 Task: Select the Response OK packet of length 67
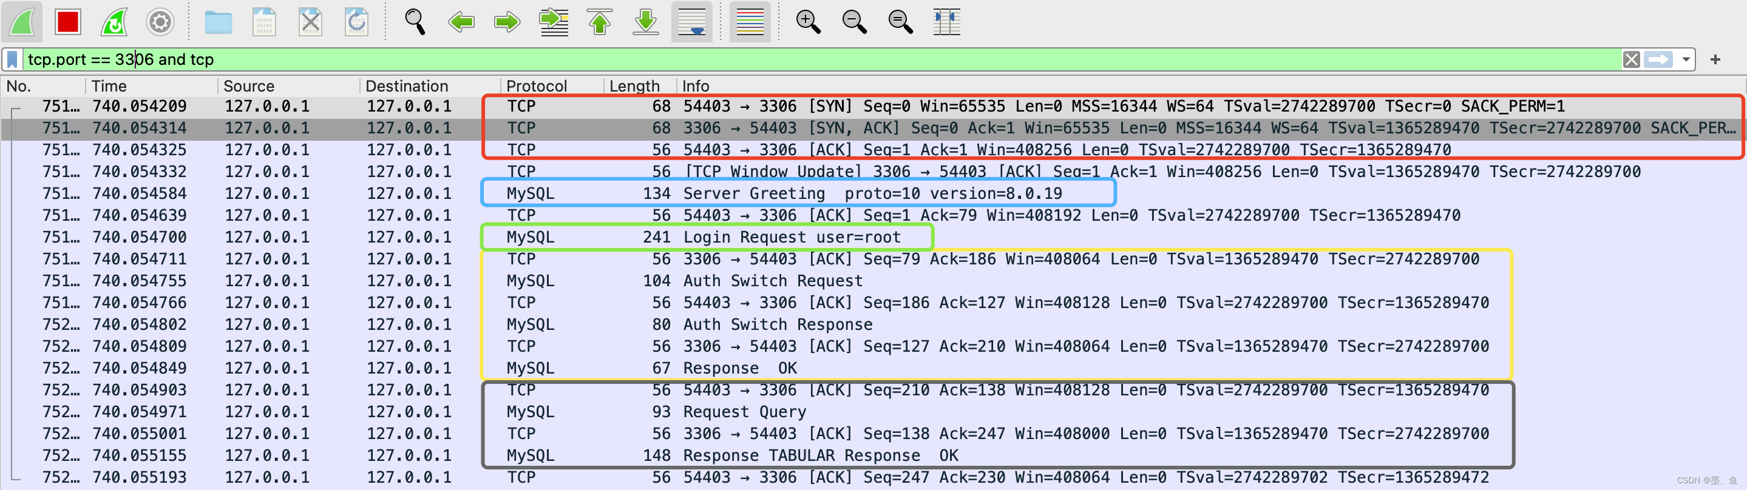click(x=873, y=368)
